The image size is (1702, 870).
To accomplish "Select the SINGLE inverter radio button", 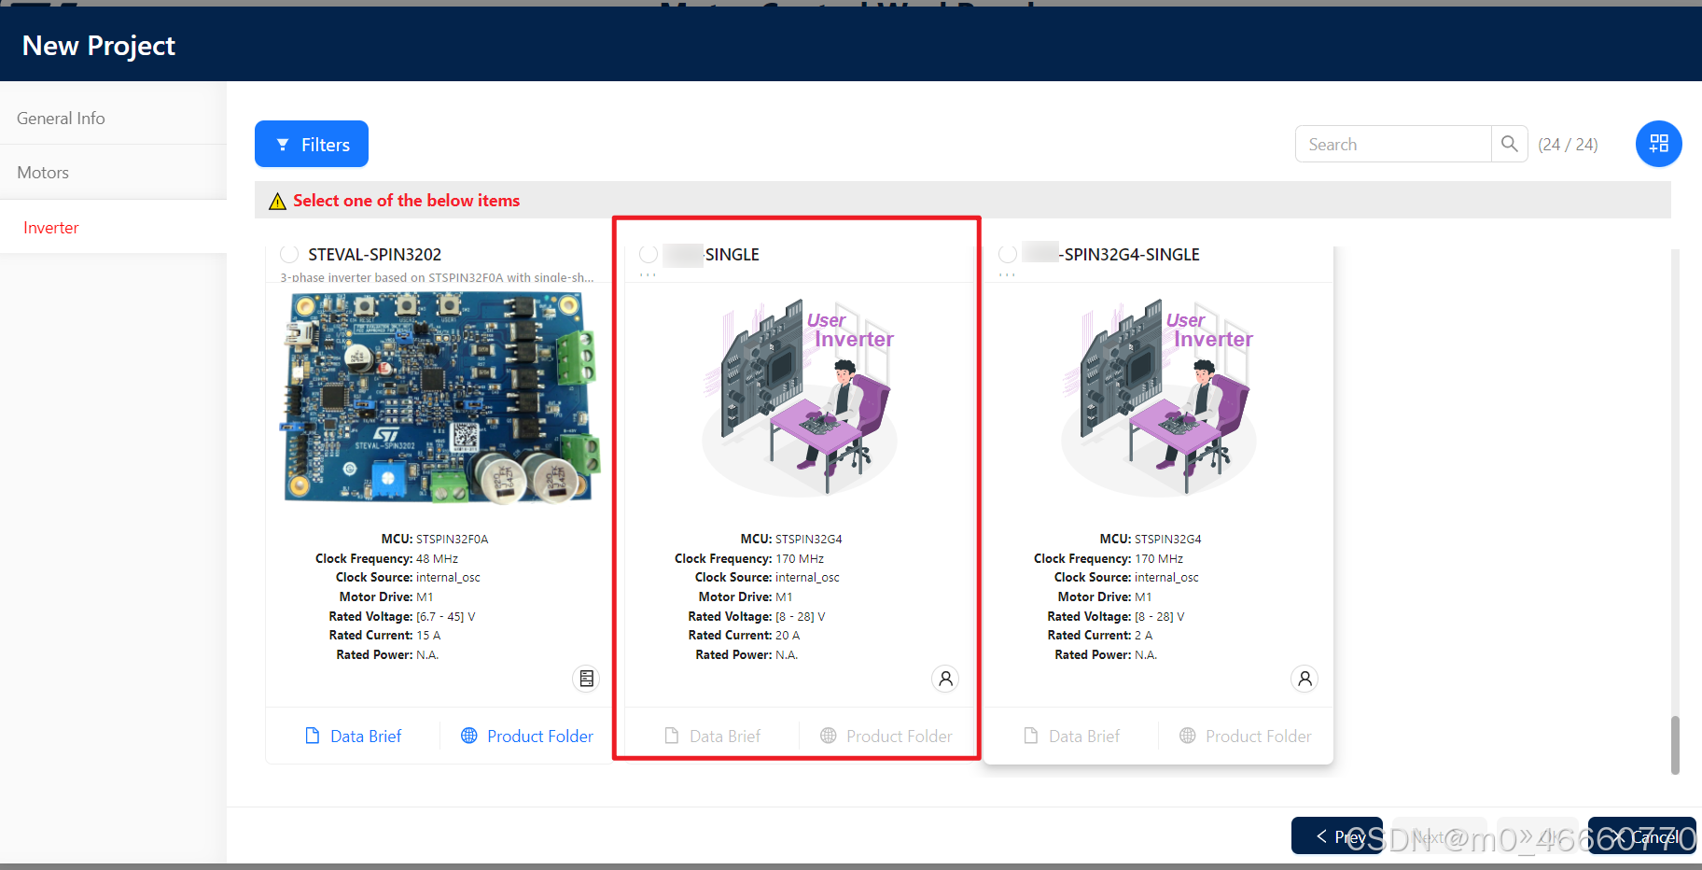I will point(649,254).
